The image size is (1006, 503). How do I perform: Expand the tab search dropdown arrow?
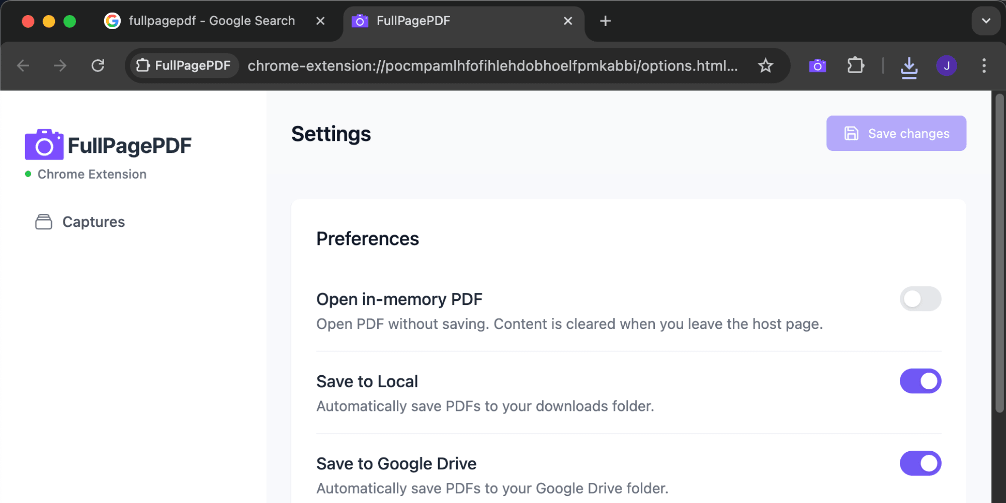[x=986, y=21]
